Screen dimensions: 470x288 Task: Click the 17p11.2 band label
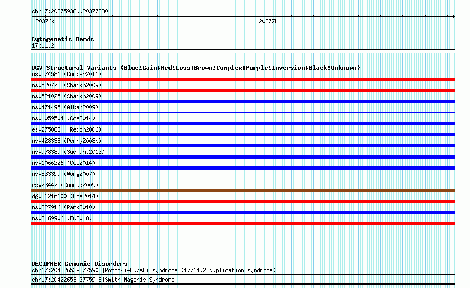(43, 45)
